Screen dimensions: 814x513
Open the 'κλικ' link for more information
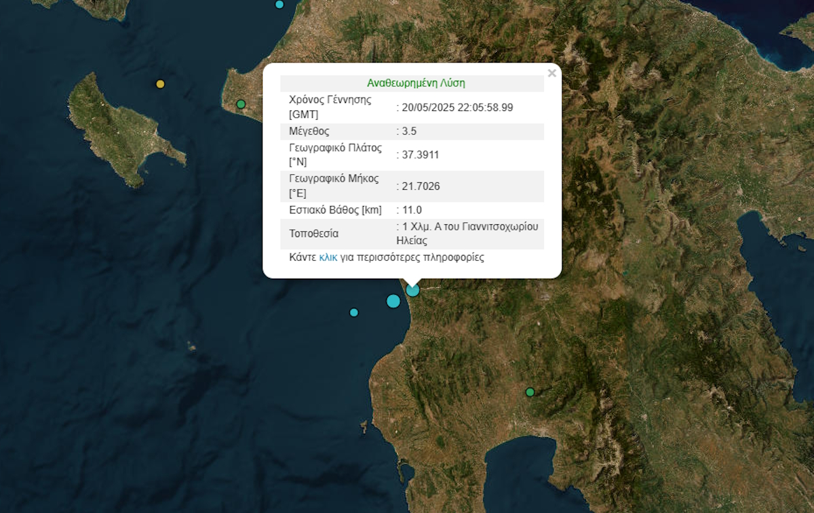point(328,258)
